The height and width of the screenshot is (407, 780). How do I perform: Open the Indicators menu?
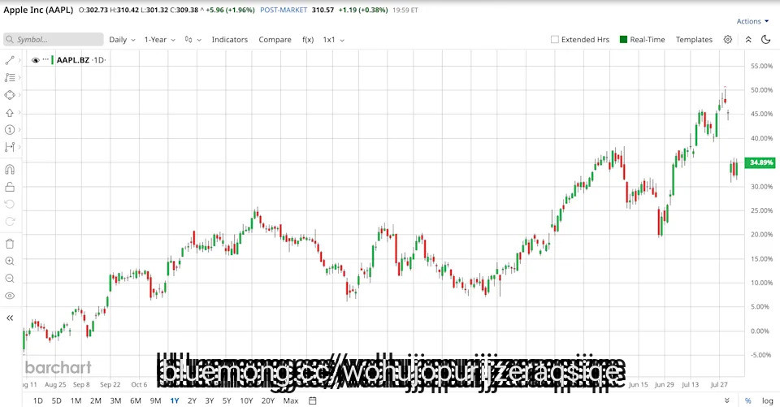[x=230, y=39]
